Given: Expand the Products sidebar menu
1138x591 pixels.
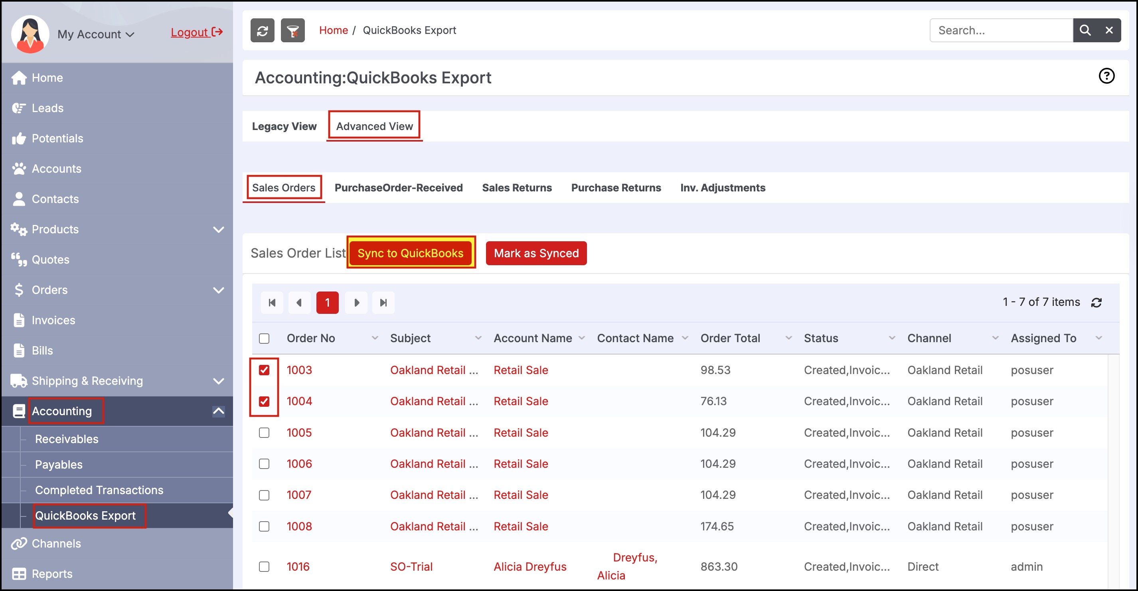Looking at the screenshot, I should coord(218,230).
